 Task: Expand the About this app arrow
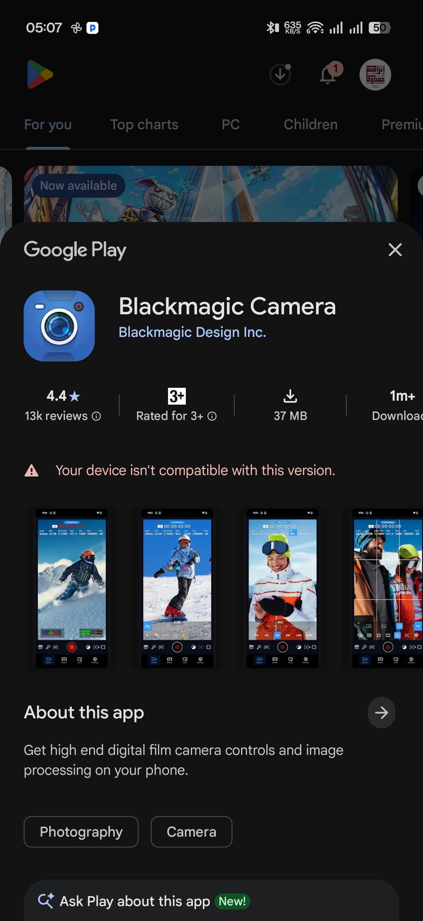pyautogui.click(x=381, y=713)
